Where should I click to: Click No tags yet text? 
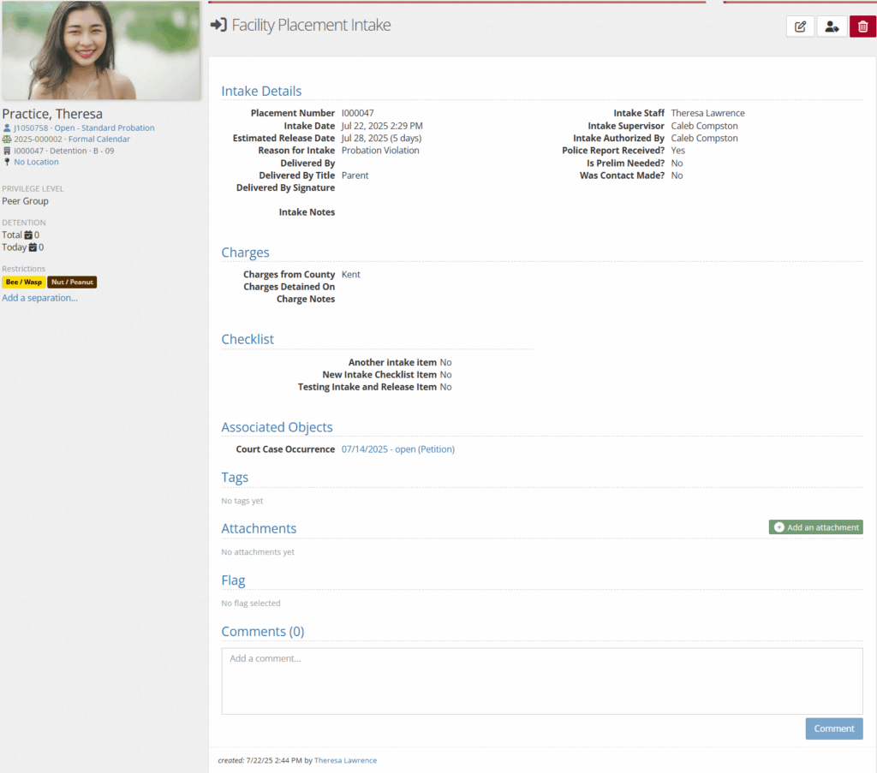tap(242, 501)
